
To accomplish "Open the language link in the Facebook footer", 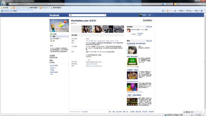I will [84, 112].
